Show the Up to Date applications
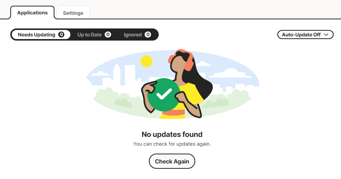The image size is (341, 179). [x=89, y=35]
